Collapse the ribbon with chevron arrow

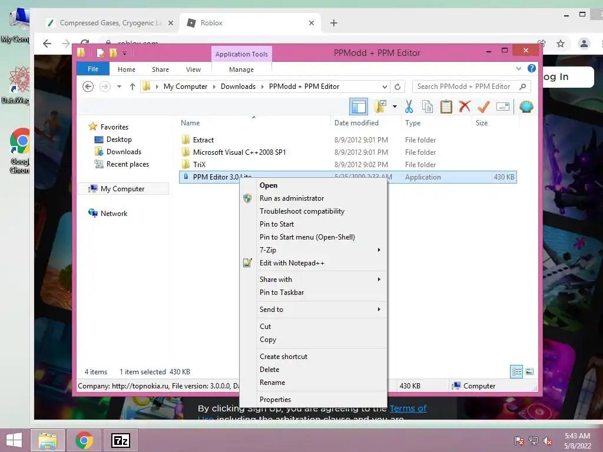point(518,68)
